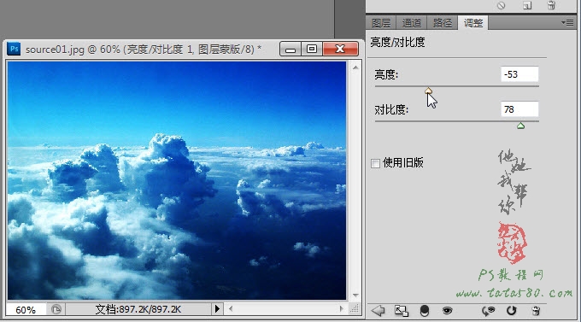Click the 对比度 value field showing 78
581x322 pixels.
tap(519, 109)
